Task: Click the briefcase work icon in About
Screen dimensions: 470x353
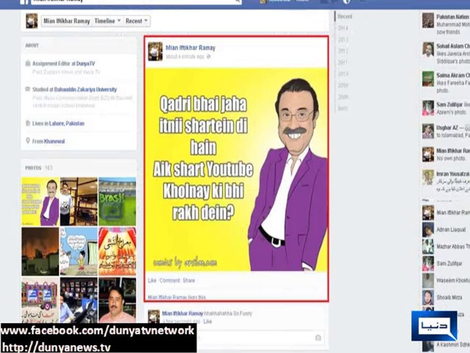Action: pos(28,63)
